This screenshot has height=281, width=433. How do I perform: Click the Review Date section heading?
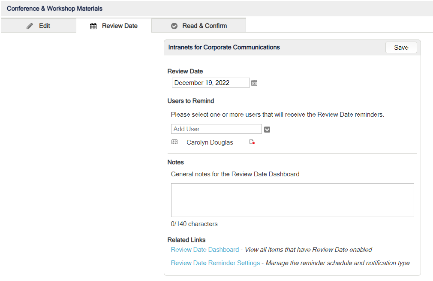[x=185, y=71]
